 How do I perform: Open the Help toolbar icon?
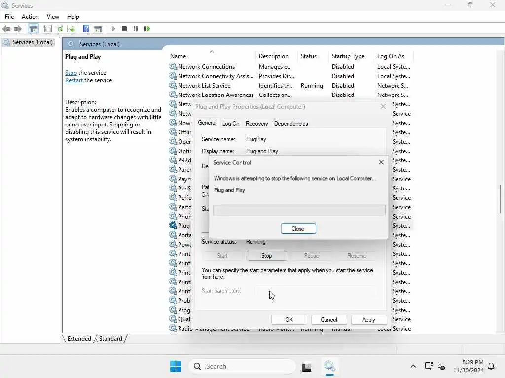pyautogui.click(x=86, y=29)
